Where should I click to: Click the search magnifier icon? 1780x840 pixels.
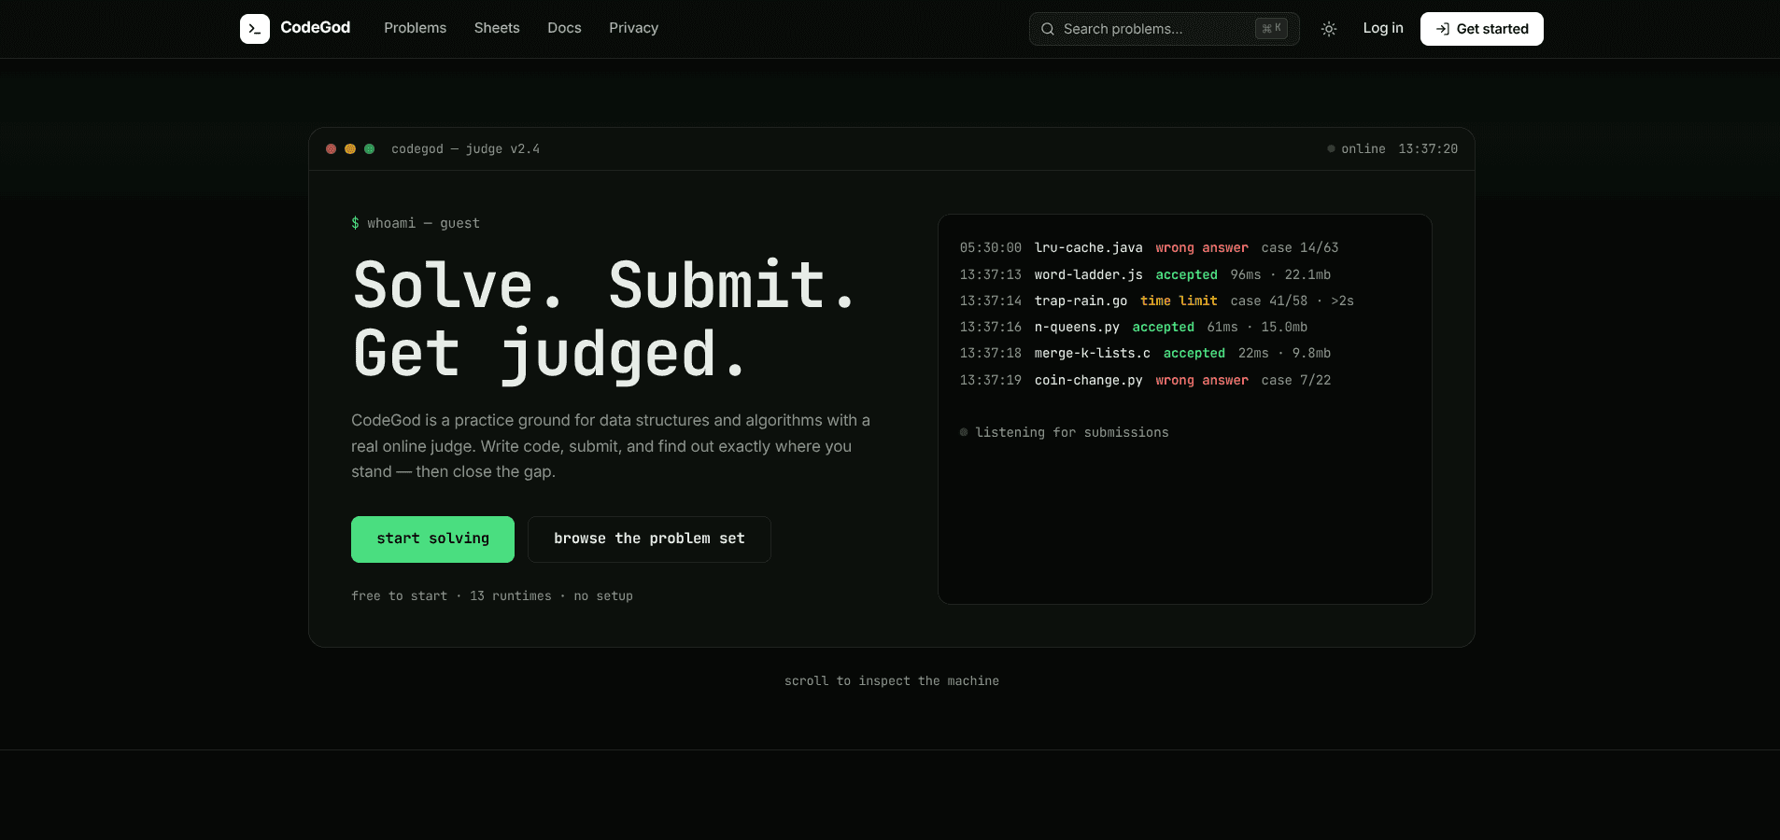coord(1048,29)
